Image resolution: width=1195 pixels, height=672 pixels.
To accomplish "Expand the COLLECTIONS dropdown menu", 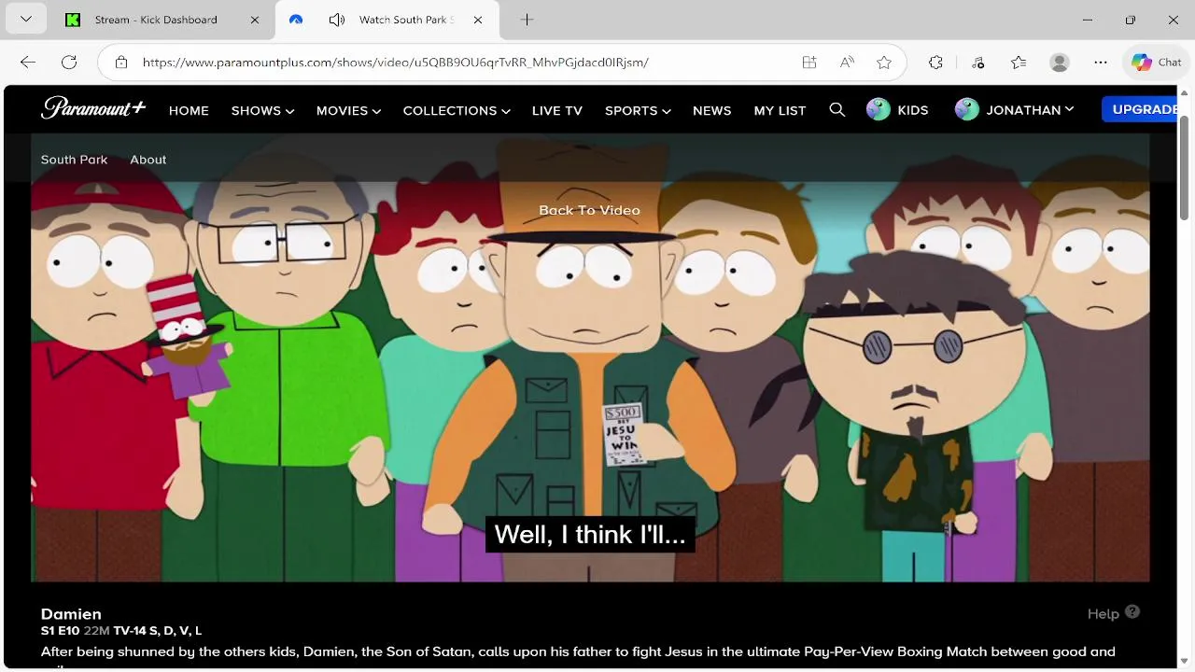I will [x=457, y=110].
